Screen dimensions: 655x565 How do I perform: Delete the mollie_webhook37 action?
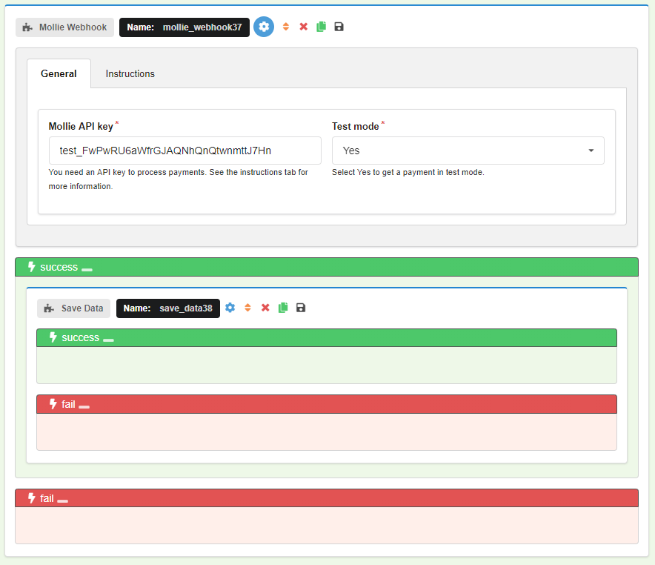(x=304, y=27)
